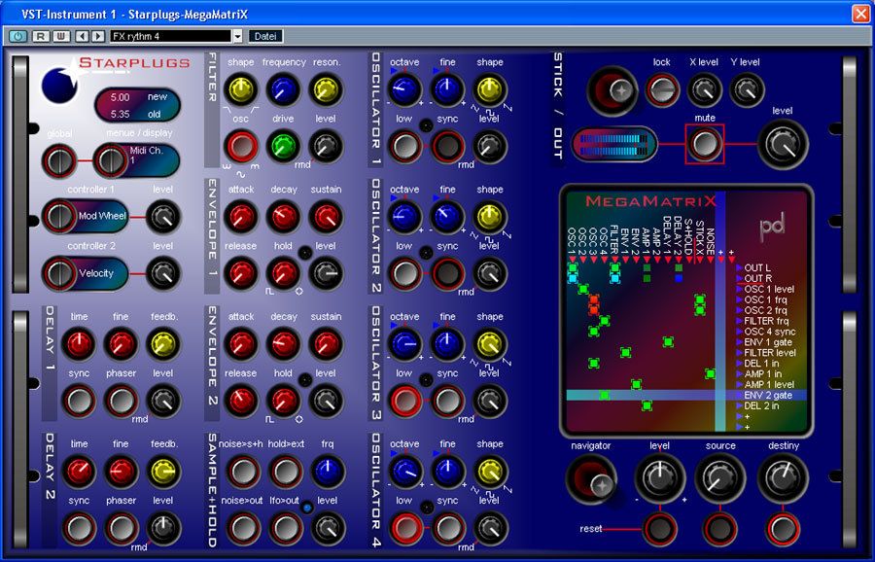This screenshot has width=875, height=562.
Task: Adjust Delay 1 feedback knob
Action: (x=162, y=343)
